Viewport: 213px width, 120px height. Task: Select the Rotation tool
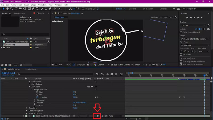(x=16, y=9)
